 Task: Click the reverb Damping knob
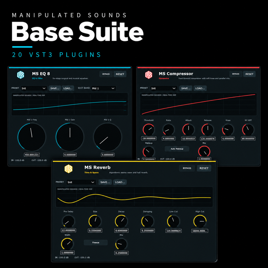147,221
